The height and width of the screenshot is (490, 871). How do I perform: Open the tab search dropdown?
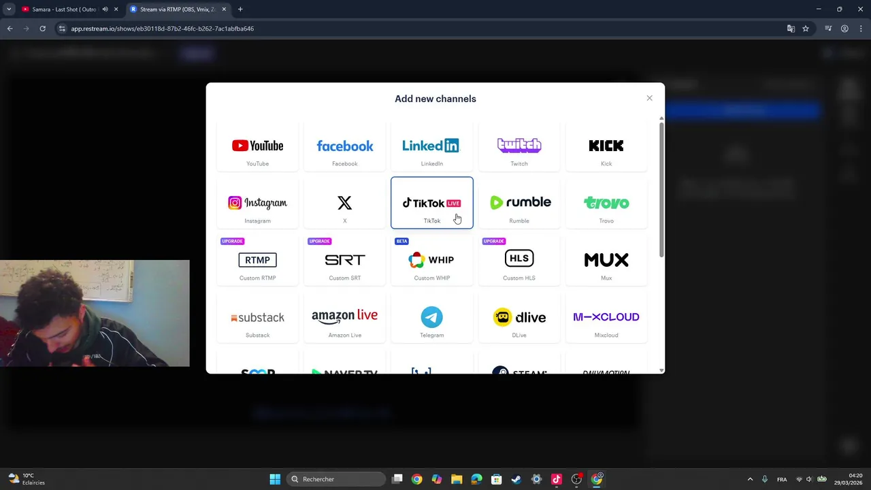(x=9, y=10)
